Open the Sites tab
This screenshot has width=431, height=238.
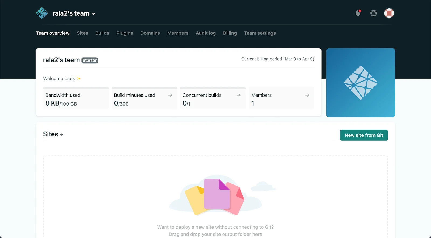click(82, 33)
